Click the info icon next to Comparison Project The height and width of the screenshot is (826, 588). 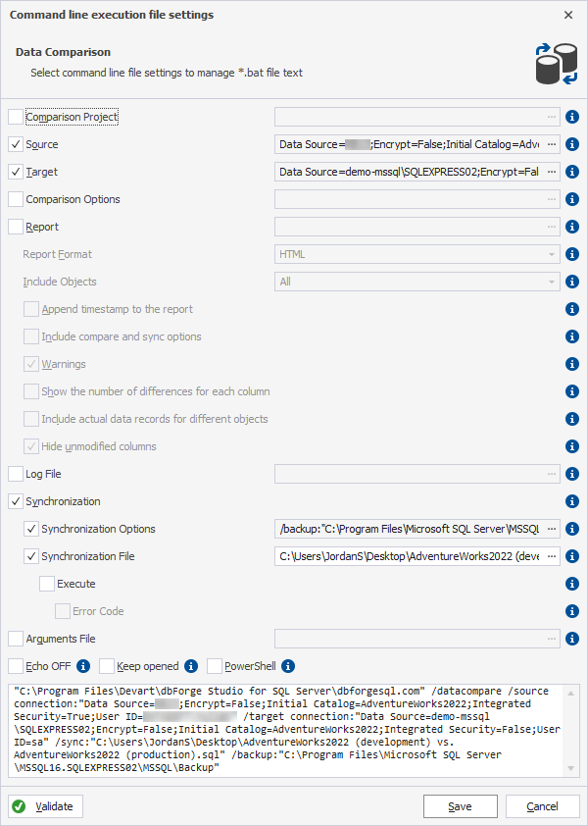[x=572, y=117]
